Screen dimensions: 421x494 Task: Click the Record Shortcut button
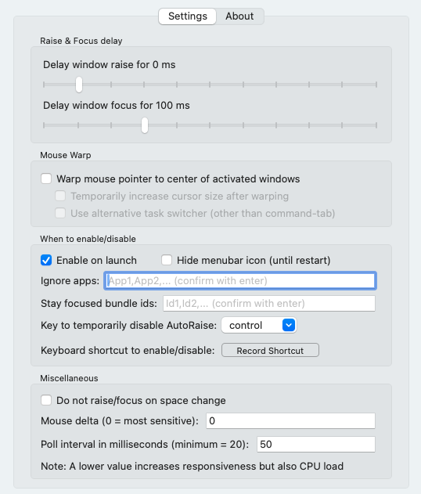point(270,350)
